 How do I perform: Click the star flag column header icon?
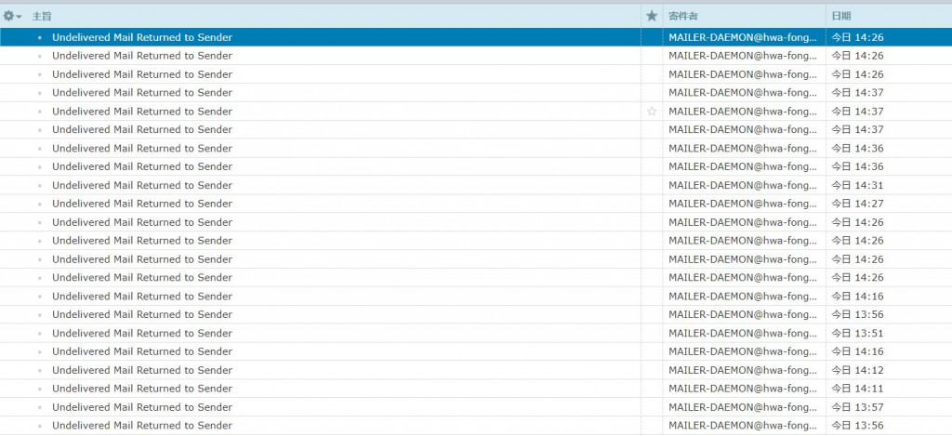click(652, 16)
